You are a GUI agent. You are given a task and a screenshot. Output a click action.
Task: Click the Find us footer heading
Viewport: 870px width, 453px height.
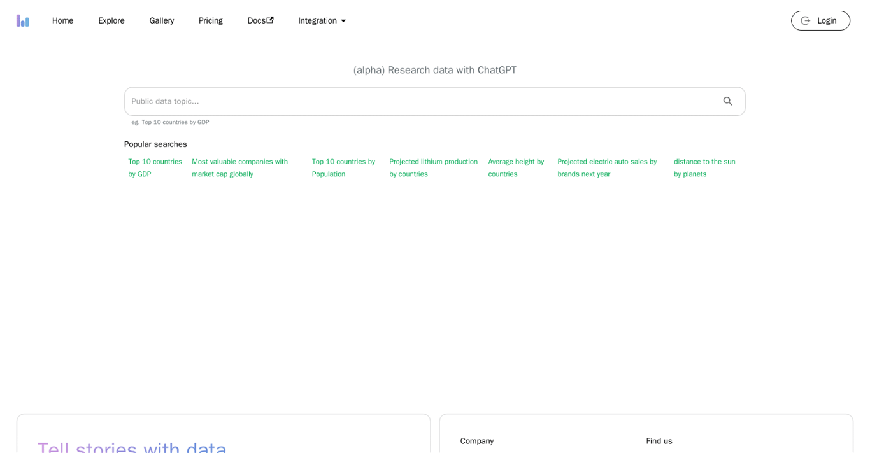tap(659, 441)
